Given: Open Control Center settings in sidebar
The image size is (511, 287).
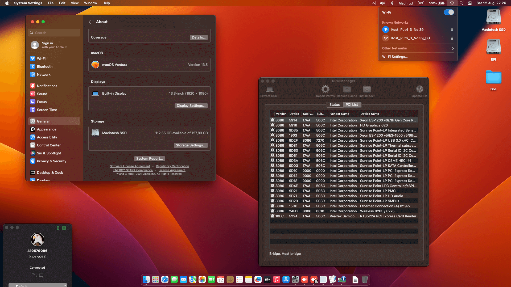Looking at the screenshot, I should (x=54, y=145).
